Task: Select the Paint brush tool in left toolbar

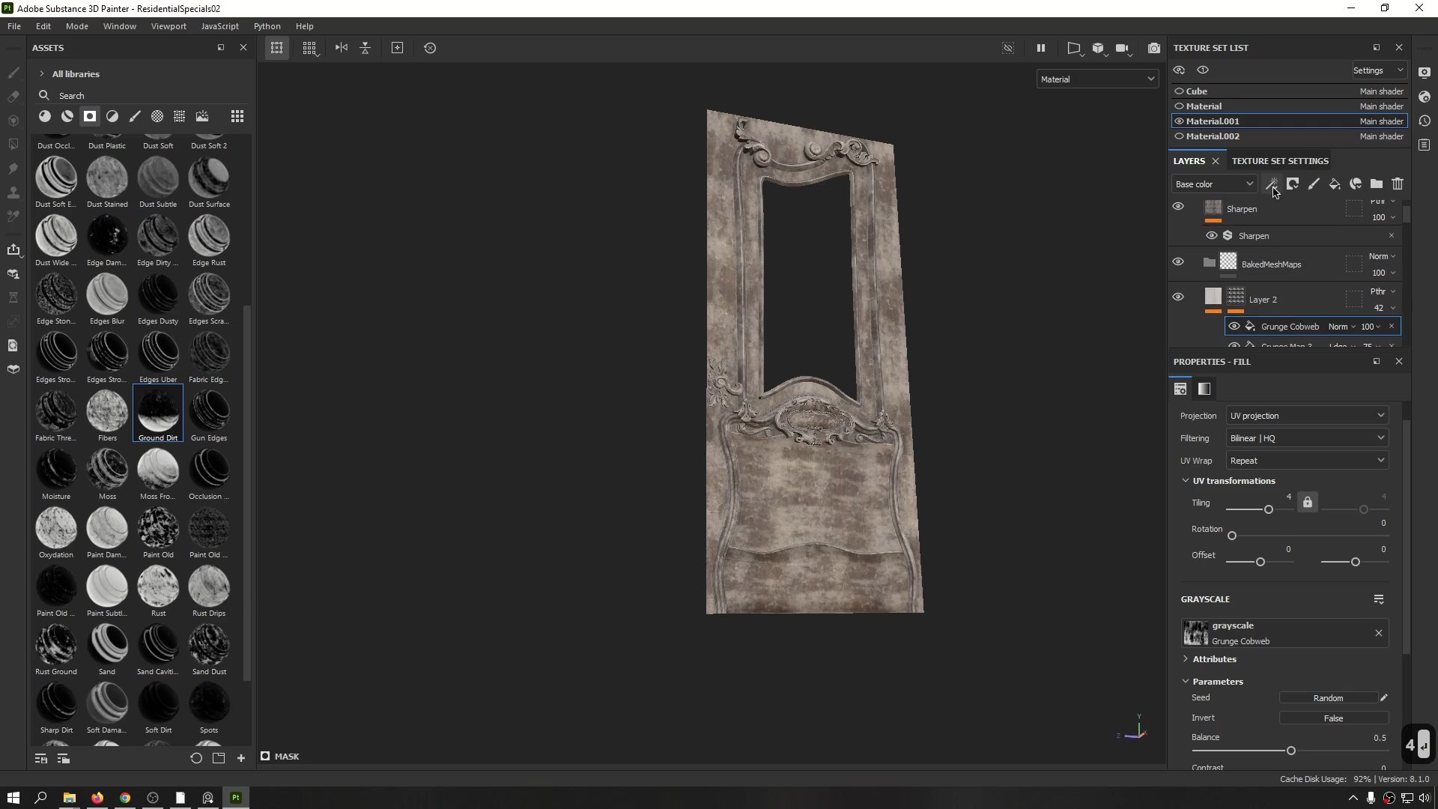Action: 13,73
